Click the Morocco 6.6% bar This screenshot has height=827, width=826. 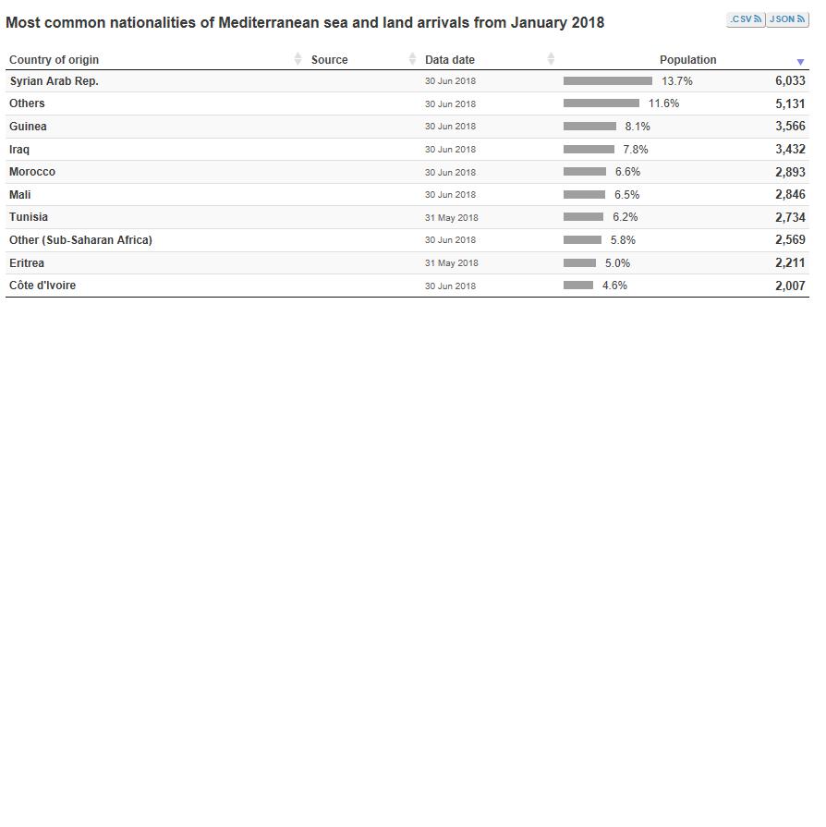click(x=585, y=172)
